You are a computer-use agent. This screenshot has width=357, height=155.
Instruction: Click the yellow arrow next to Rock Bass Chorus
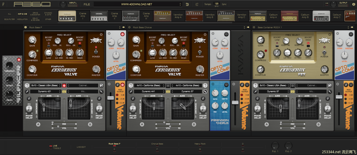pyautogui.click(x=248, y=27)
